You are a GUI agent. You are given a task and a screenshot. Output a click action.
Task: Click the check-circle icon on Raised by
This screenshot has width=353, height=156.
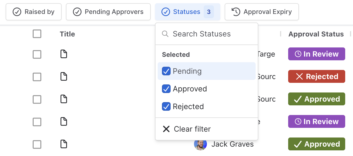coord(17,12)
